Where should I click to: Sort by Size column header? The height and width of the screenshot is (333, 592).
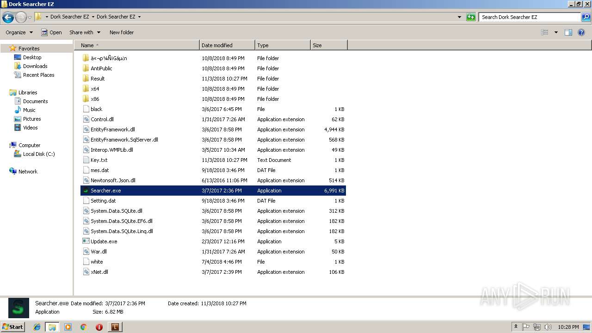(x=329, y=45)
